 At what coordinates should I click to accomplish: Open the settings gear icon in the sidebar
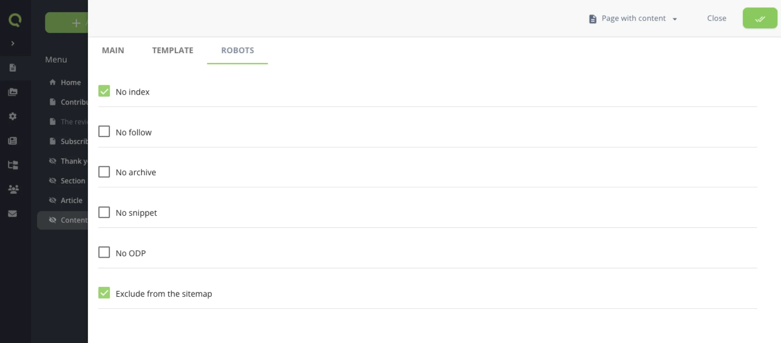13,116
